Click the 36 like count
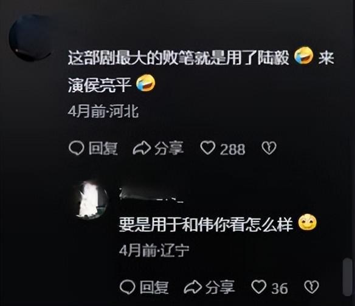The width and height of the screenshot is (355, 306). point(280,288)
